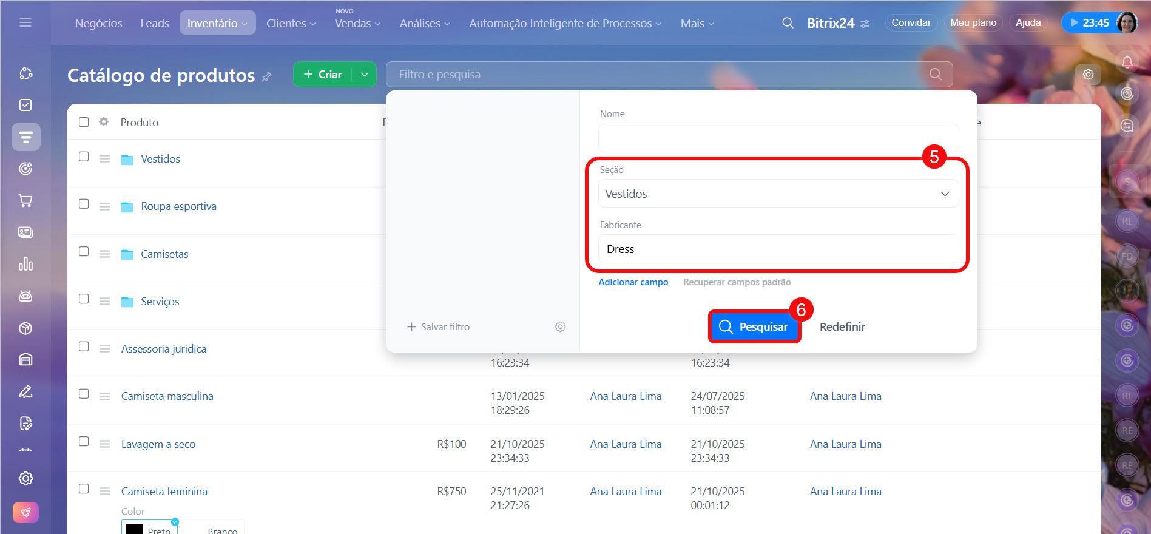The image size is (1151, 534).
Task: Expand the Seção dropdown showing Vestidos
Action: coord(778,194)
